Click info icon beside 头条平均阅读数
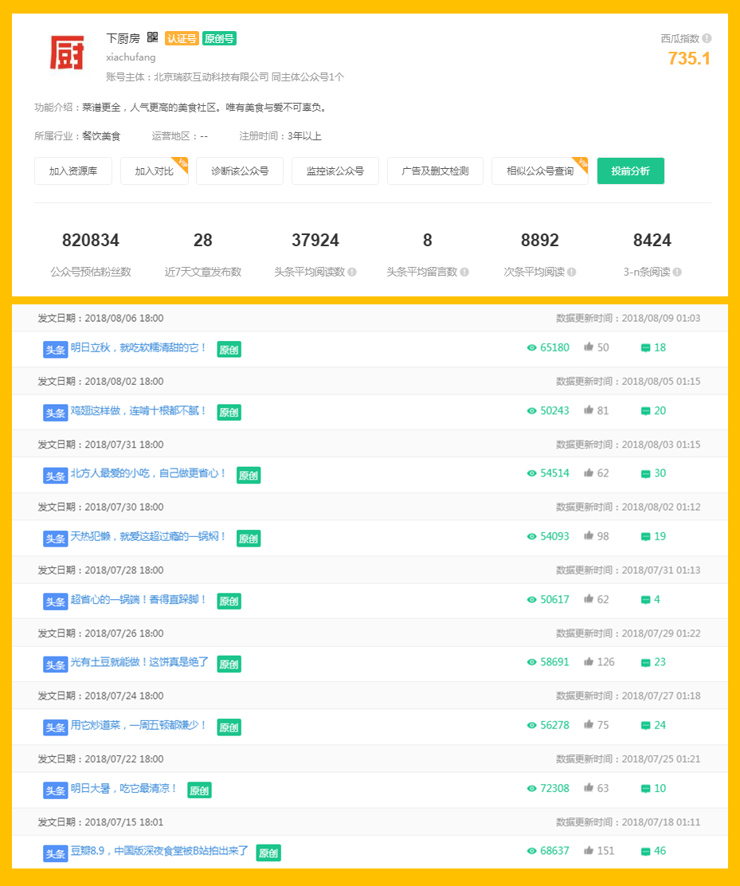This screenshot has width=740, height=886. click(x=352, y=272)
